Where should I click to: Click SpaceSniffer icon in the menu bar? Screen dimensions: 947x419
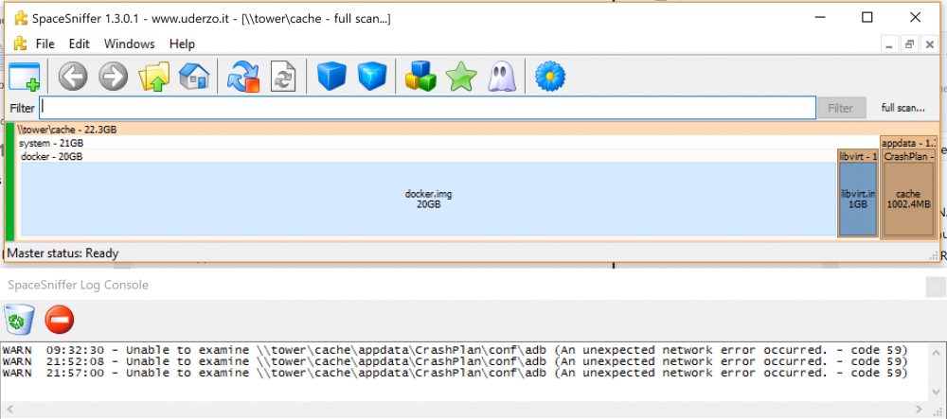click(x=21, y=44)
